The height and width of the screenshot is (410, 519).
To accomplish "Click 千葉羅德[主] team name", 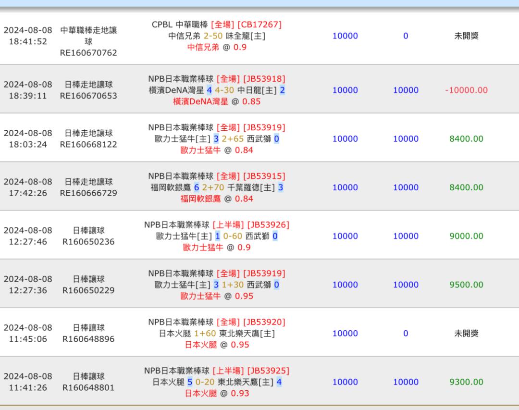I will click(x=251, y=188).
